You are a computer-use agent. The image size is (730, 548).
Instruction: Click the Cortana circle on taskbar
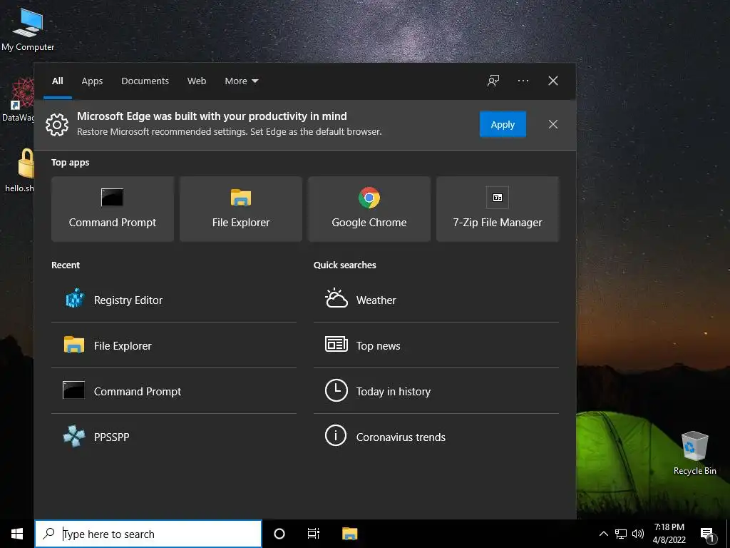(x=279, y=534)
